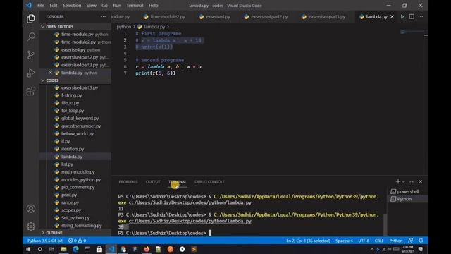Image resolution: width=451 pixels, height=254 pixels.
Task: Click Ln 2, Col 3 cursor position
Action: tap(308, 241)
